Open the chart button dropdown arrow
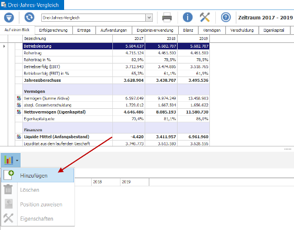Viewport: 294px width, 230px height. 17,161
